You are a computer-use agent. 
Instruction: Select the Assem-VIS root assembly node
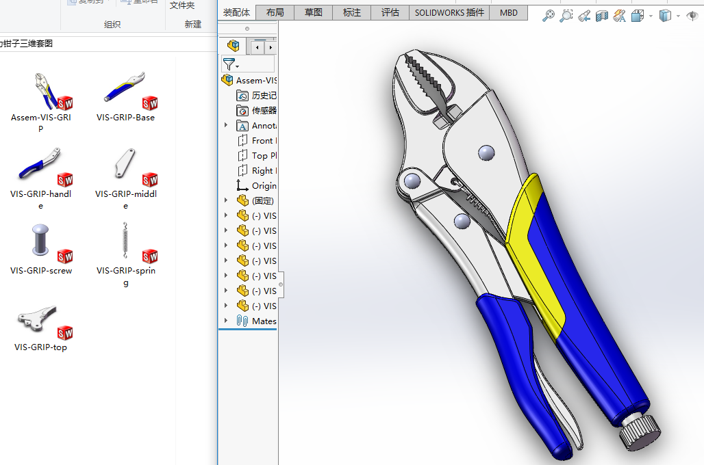click(x=249, y=80)
